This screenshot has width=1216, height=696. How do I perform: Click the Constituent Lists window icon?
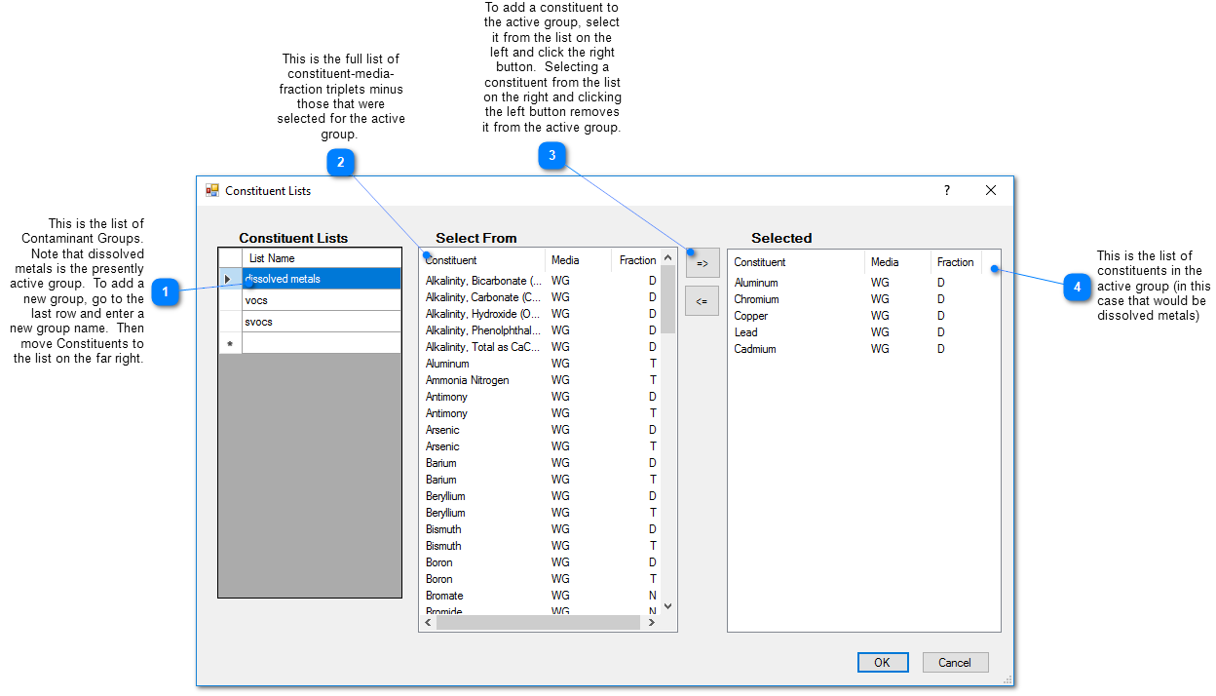[x=211, y=191]
